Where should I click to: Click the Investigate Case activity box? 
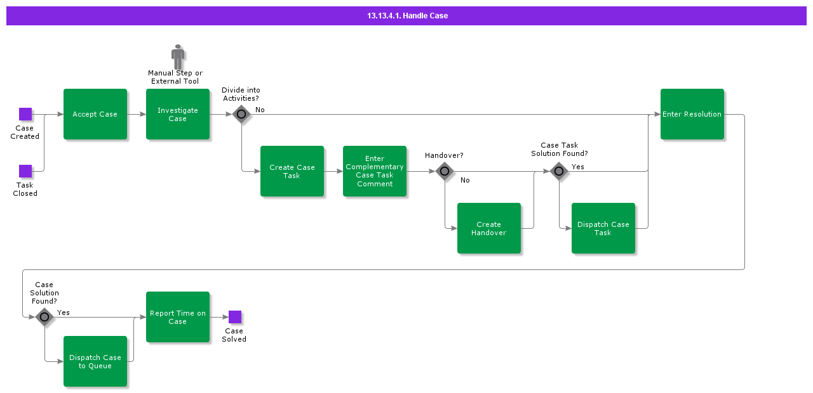pos(178,114)
